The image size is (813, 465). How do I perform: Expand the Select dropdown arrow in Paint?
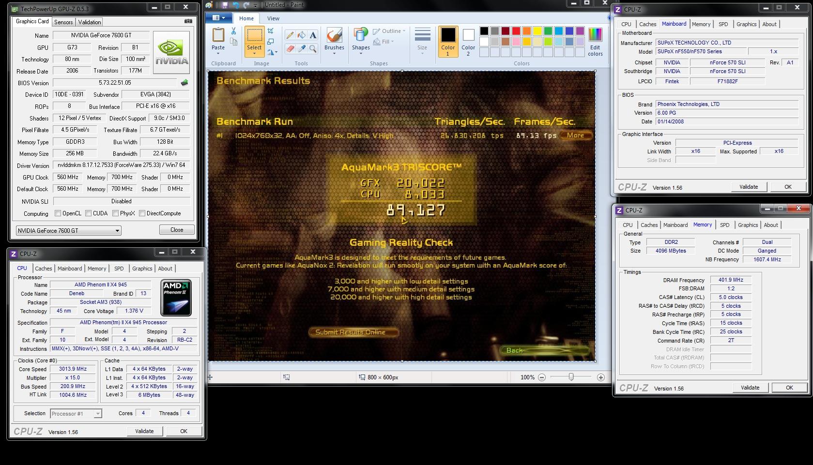[254, 53]
